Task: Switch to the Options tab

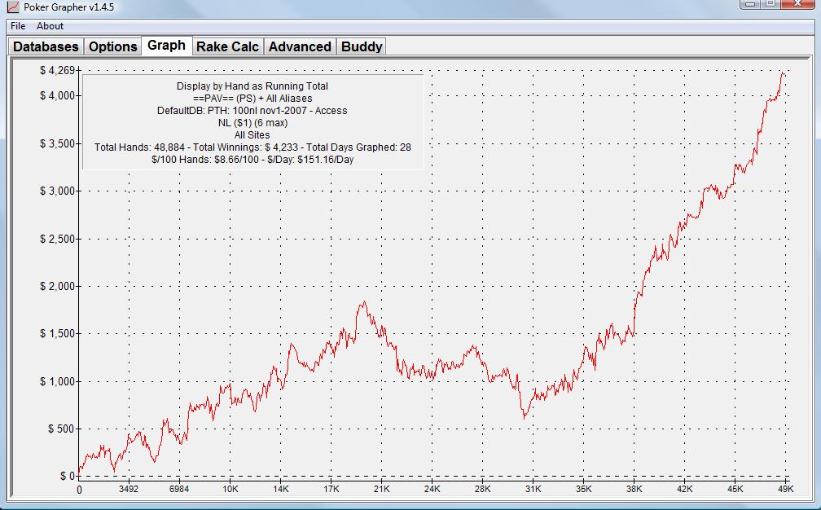Action: point(112,46)
